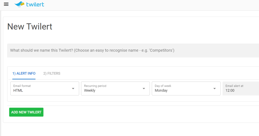Select the Weekly value in Recurring period
Viewport: 259px width, 136px height.
[90, 90]
